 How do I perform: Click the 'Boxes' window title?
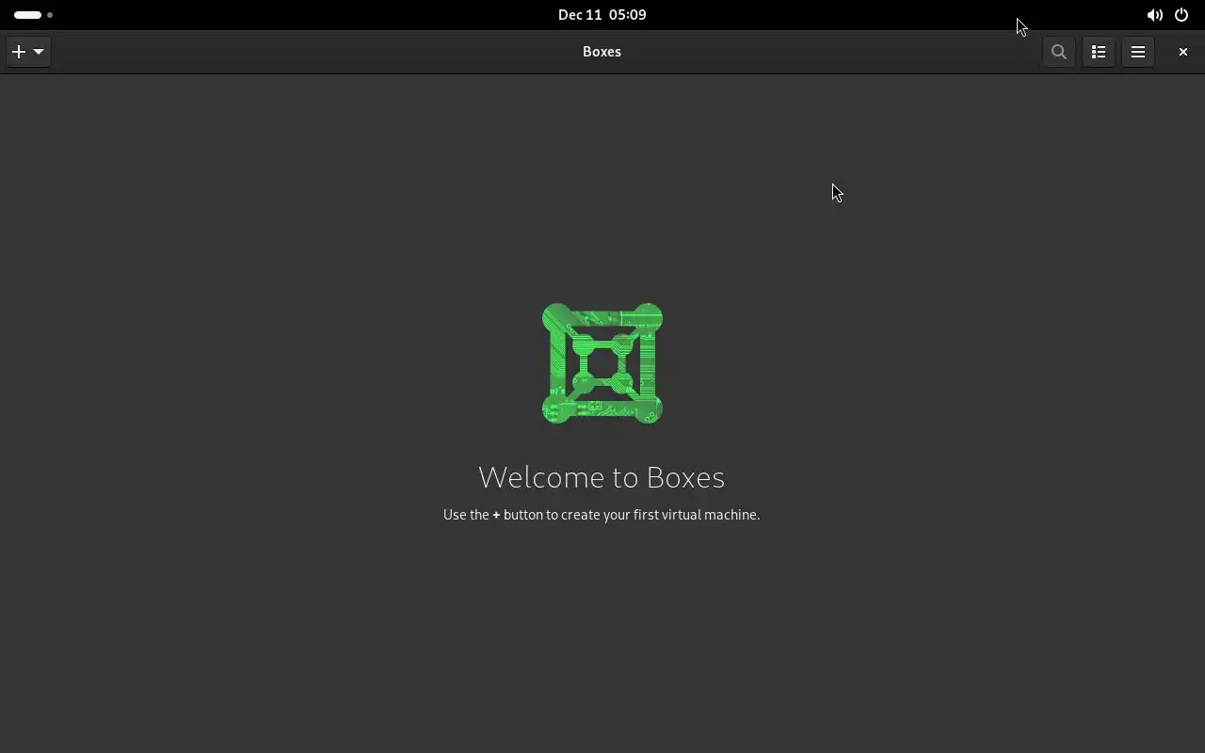[x=602, y=52]
